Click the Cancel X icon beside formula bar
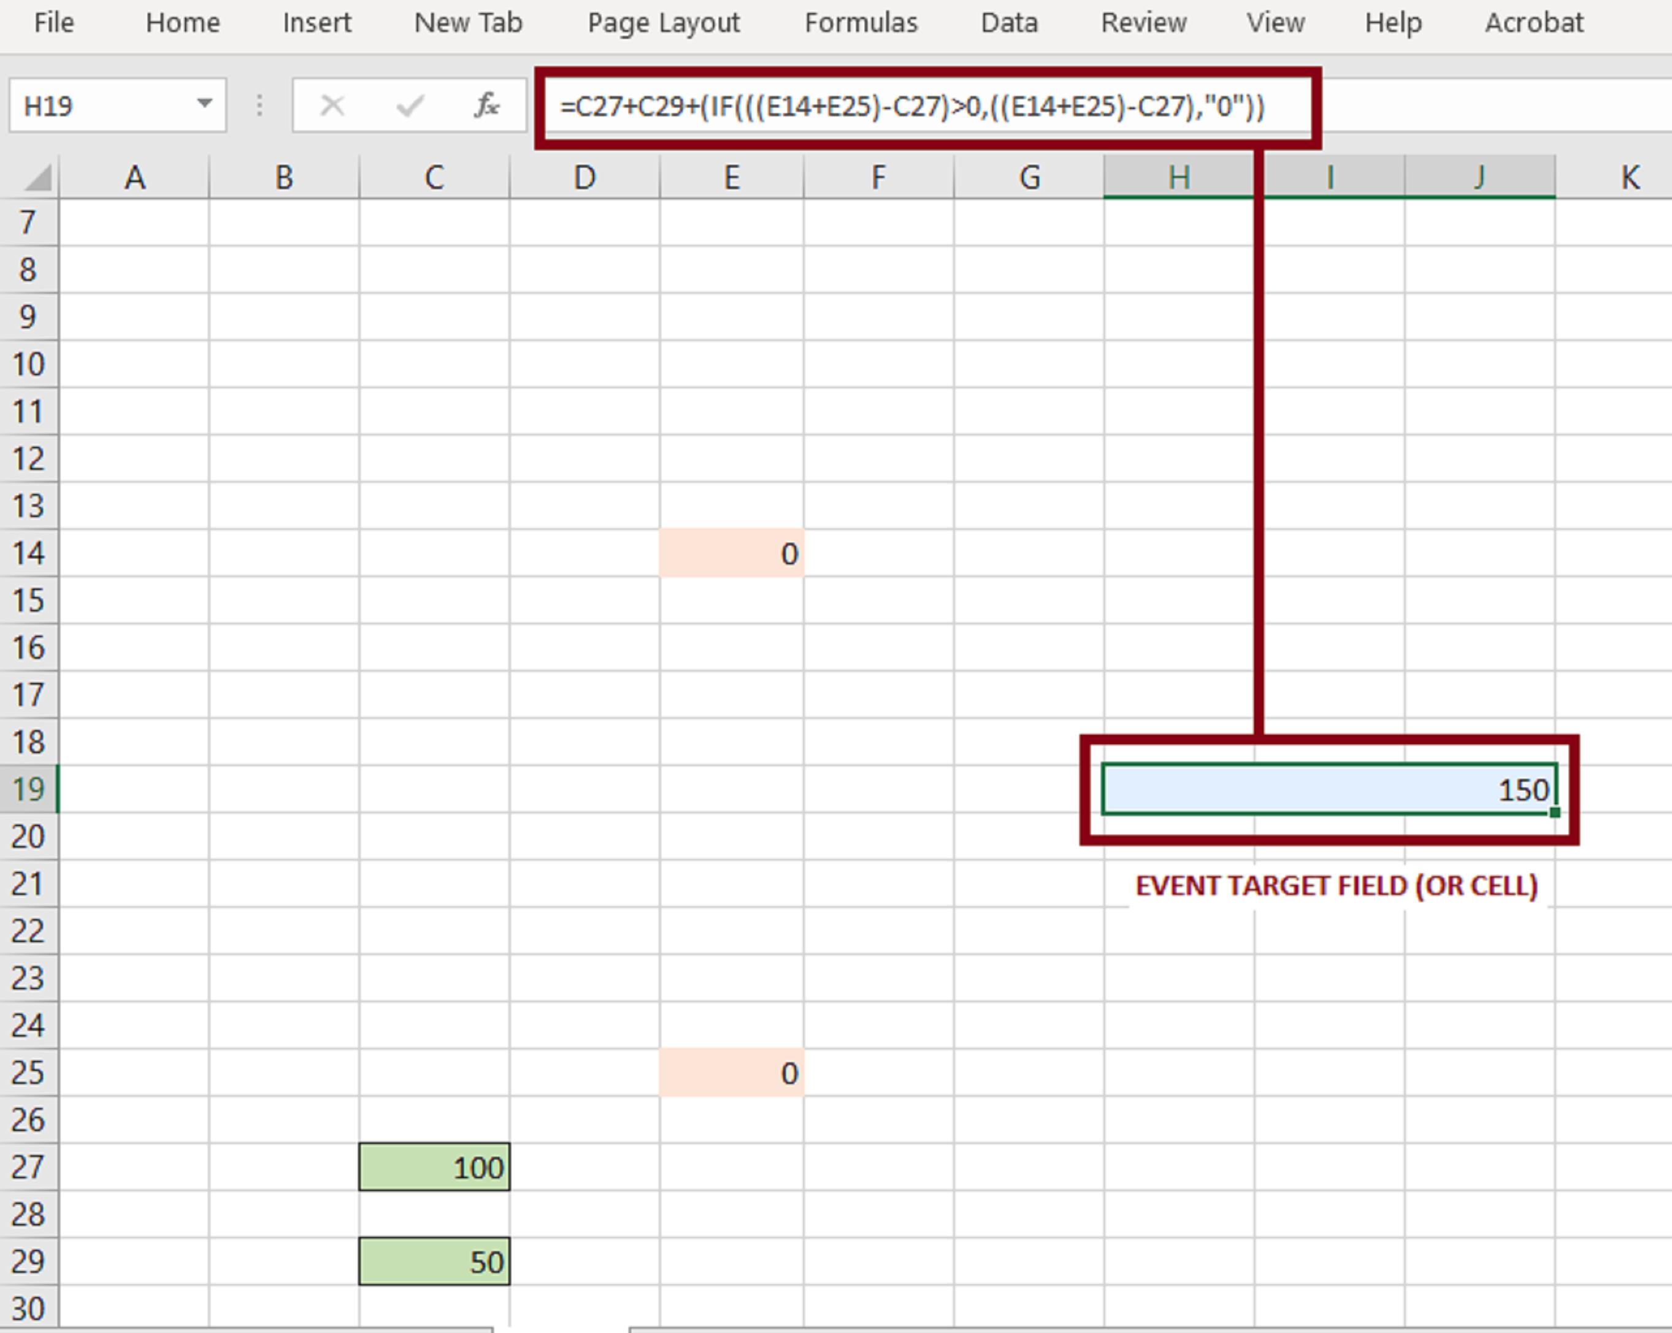1672x1333 pixels. 332,106
